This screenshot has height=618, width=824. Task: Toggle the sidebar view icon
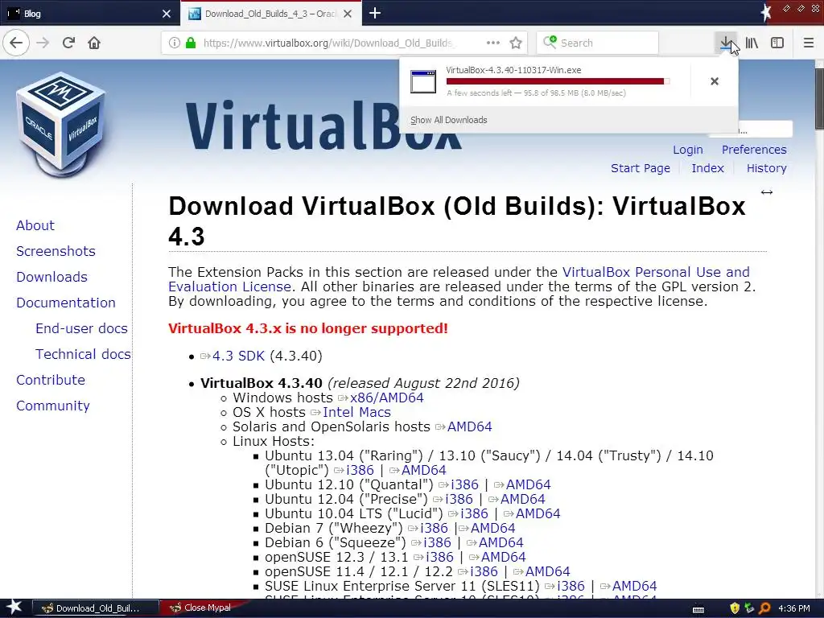[x=777, y=43]
